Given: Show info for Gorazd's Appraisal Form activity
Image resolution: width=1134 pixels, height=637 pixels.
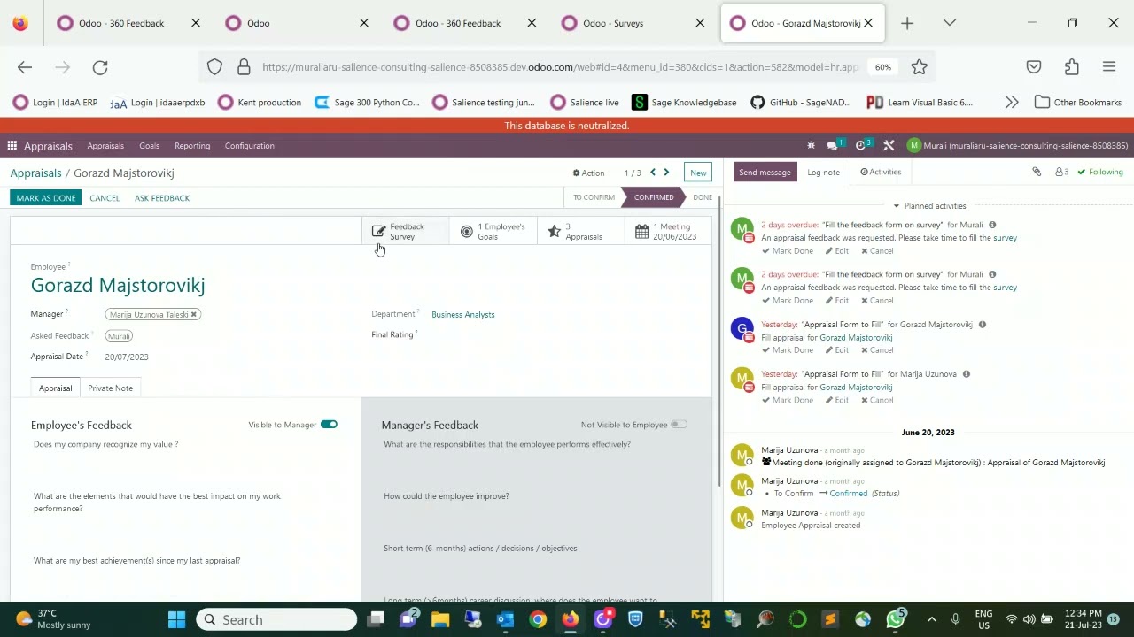Looking at the screenshot, I should [982, 325].
